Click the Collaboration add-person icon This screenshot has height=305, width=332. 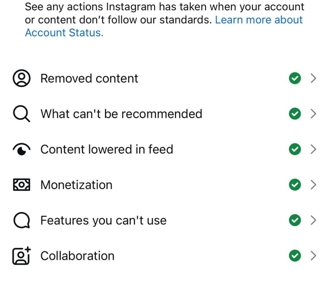point(21,256)
